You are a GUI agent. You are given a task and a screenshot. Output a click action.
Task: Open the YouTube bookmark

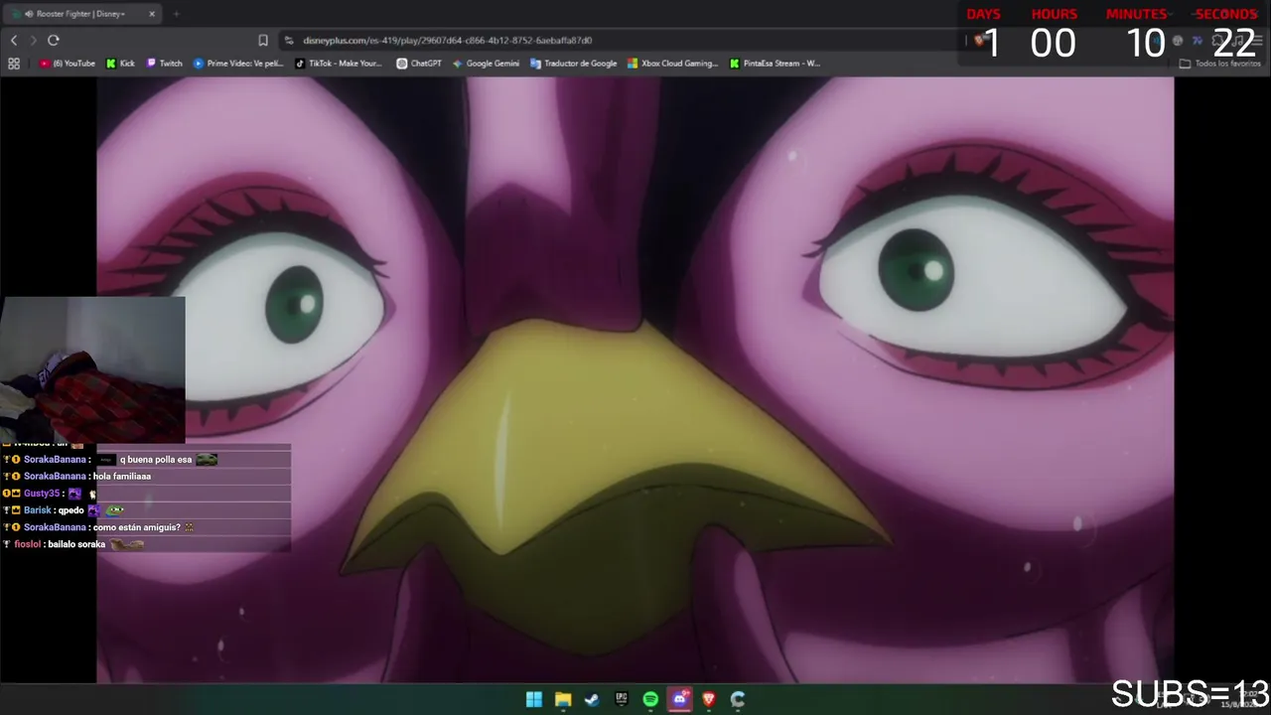point(68,64)
